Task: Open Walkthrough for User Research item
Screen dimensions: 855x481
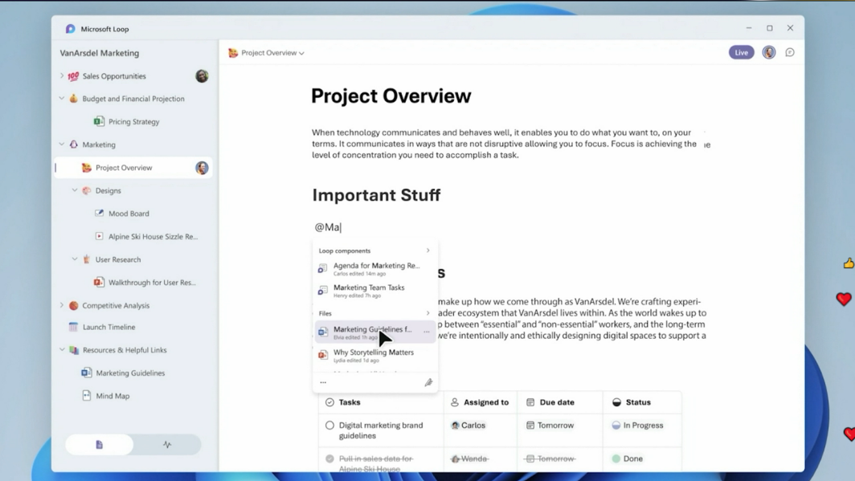Action: [x=152, y=282]
